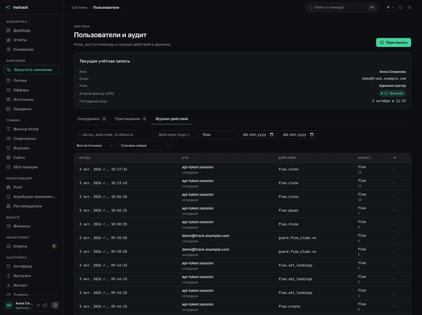Switch to the Приглашения tab
The image size is (422, 315).
(131, 119)
